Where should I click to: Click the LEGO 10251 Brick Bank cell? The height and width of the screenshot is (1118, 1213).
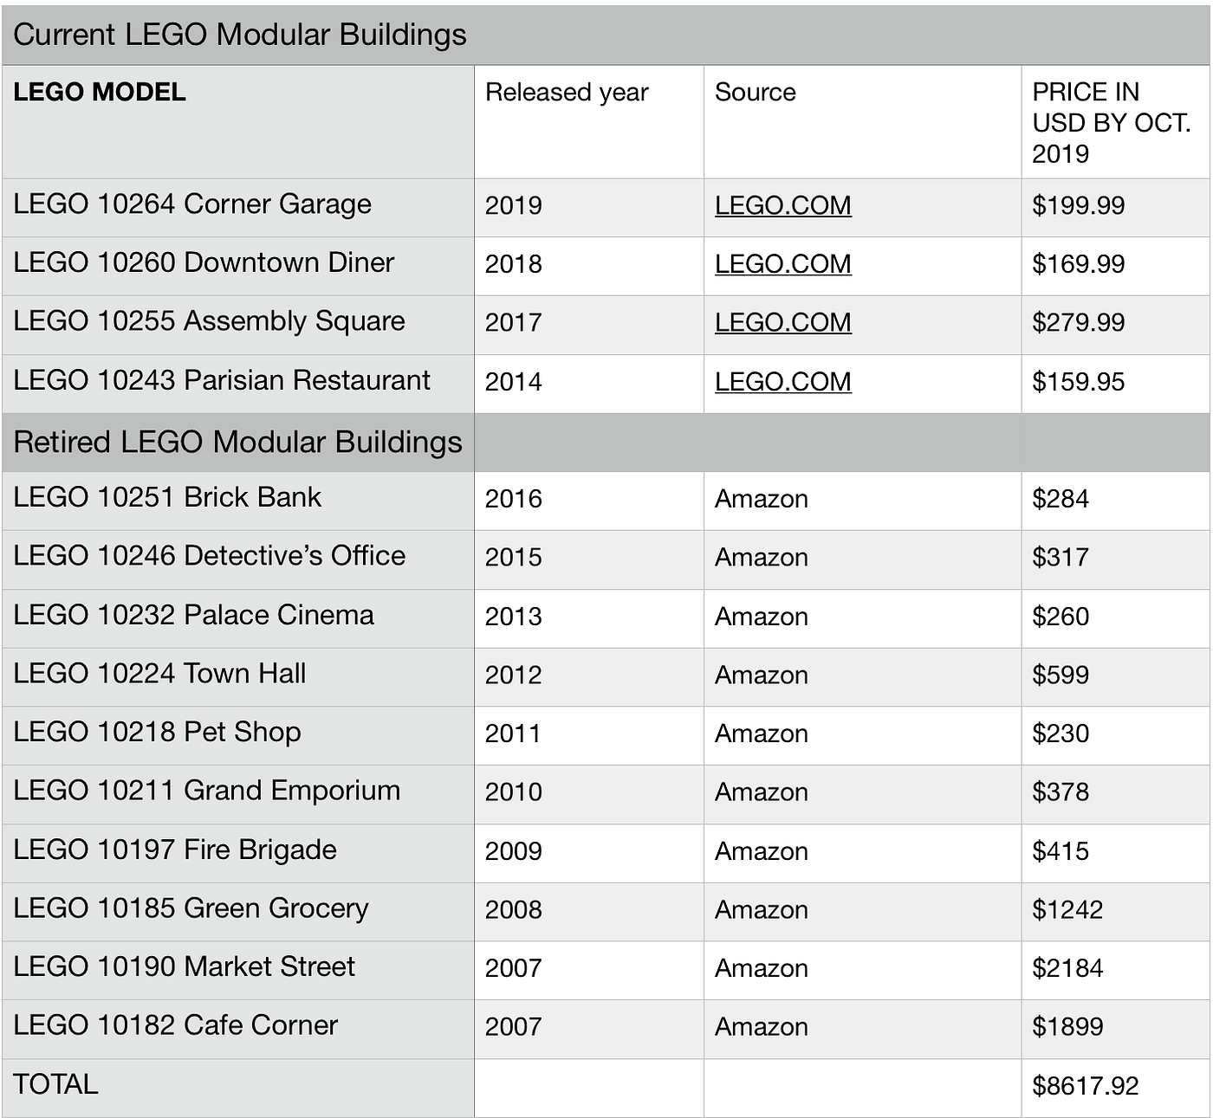click(237, 500)
